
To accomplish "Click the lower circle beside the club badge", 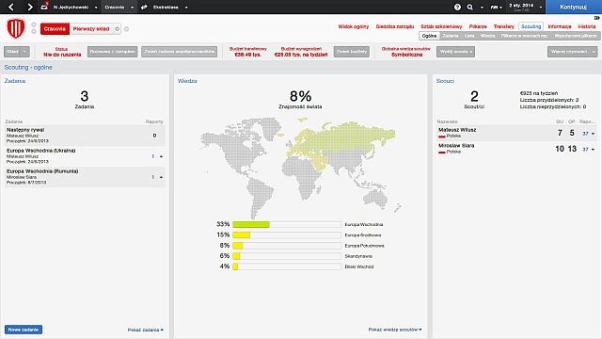I will point(34,31).
